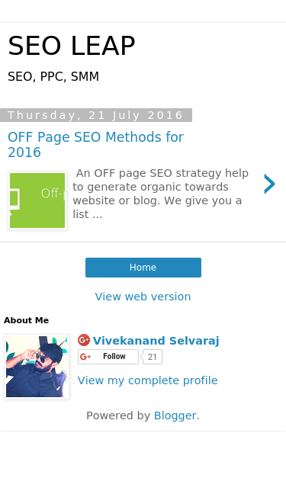
Task: Open the green Off-page post thumbnail
Action: click(37, 201)
